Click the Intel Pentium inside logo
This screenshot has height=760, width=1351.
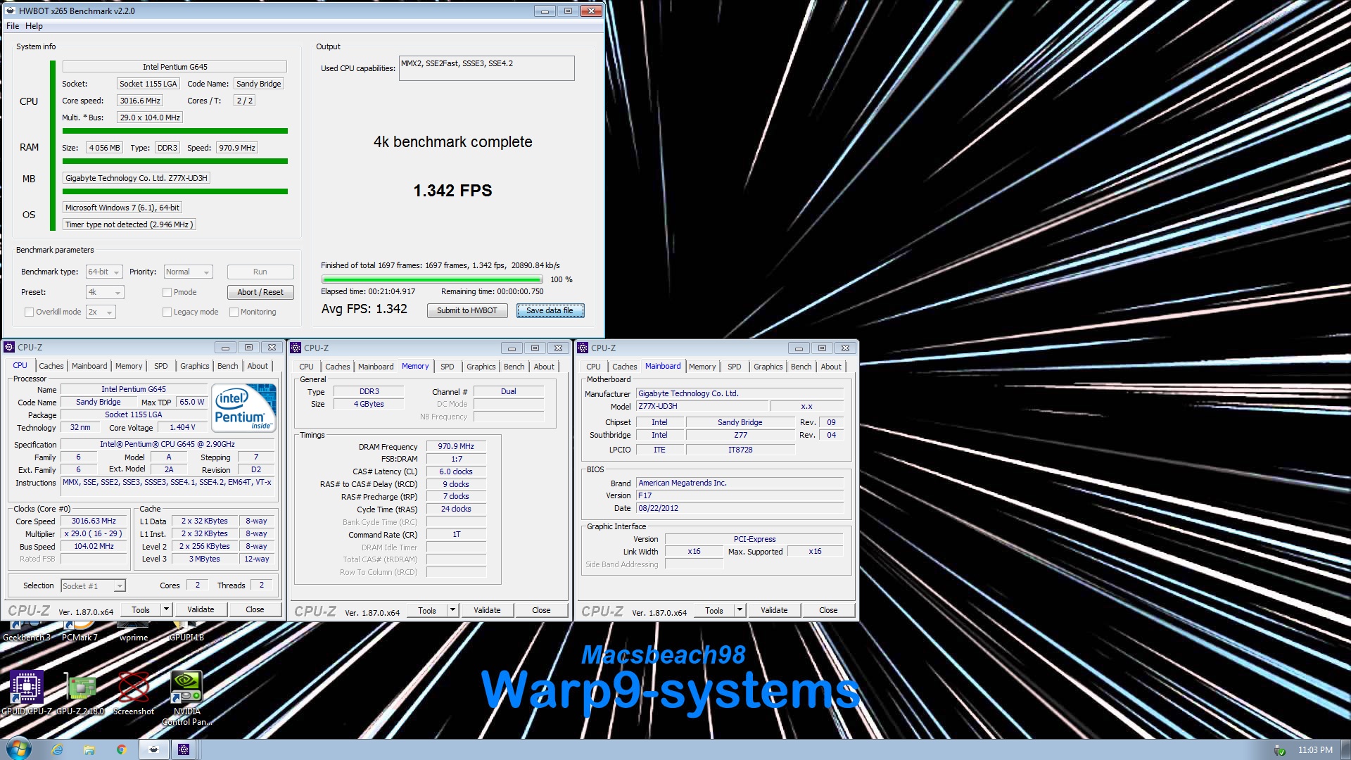pyautogui.click(x=243, y=407)
